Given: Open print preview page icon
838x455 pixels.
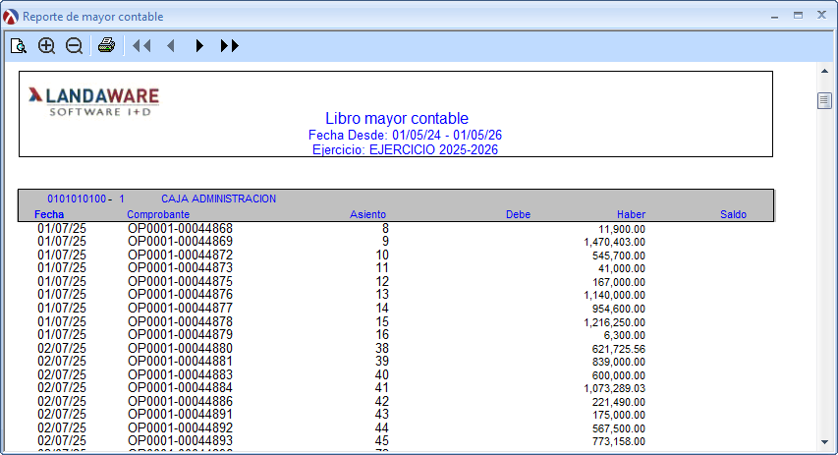Looking at the screenshot, I should pos(19,46).
